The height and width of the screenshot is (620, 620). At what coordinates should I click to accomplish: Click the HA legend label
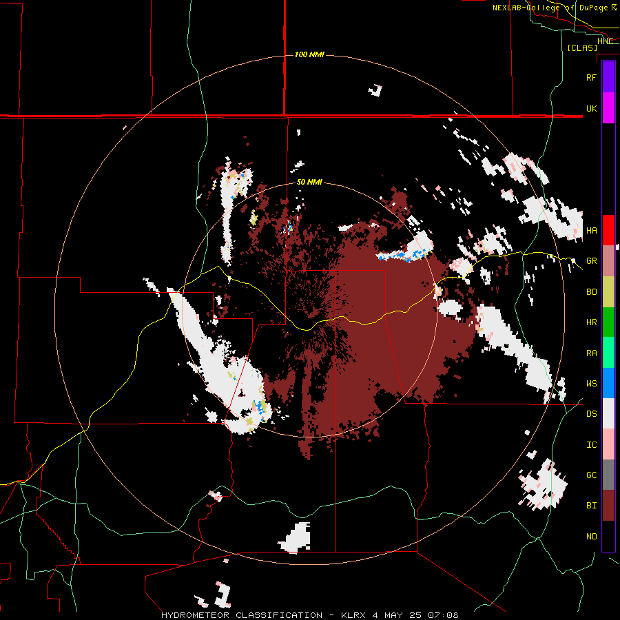click(591, 230)
